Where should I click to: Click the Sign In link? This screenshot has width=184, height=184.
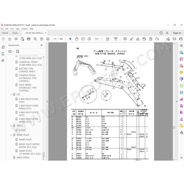click(177, 33)
